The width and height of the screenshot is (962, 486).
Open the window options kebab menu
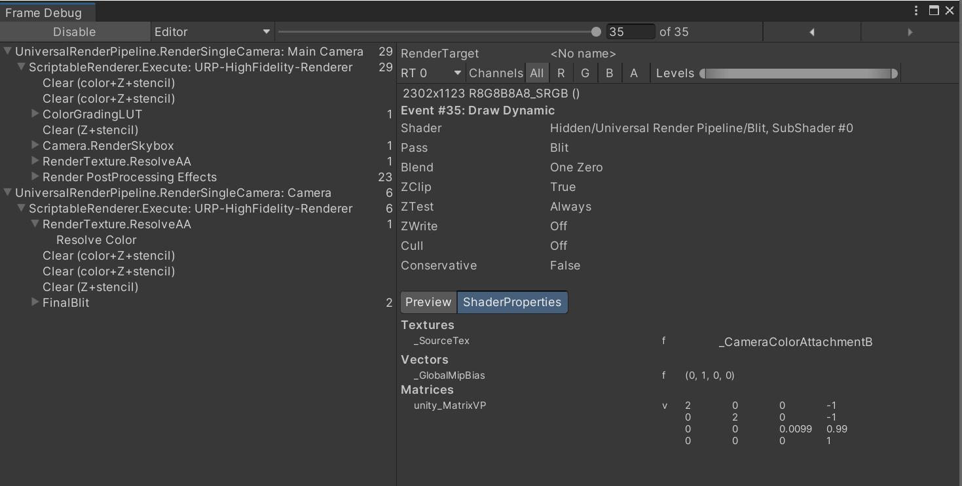(916, 10)
